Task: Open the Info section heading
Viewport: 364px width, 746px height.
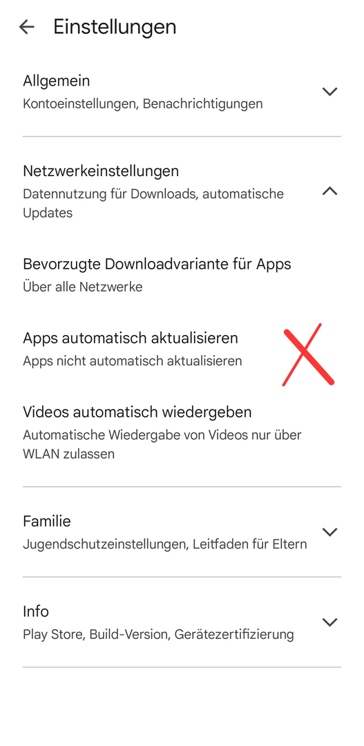Action: (36, 611)
